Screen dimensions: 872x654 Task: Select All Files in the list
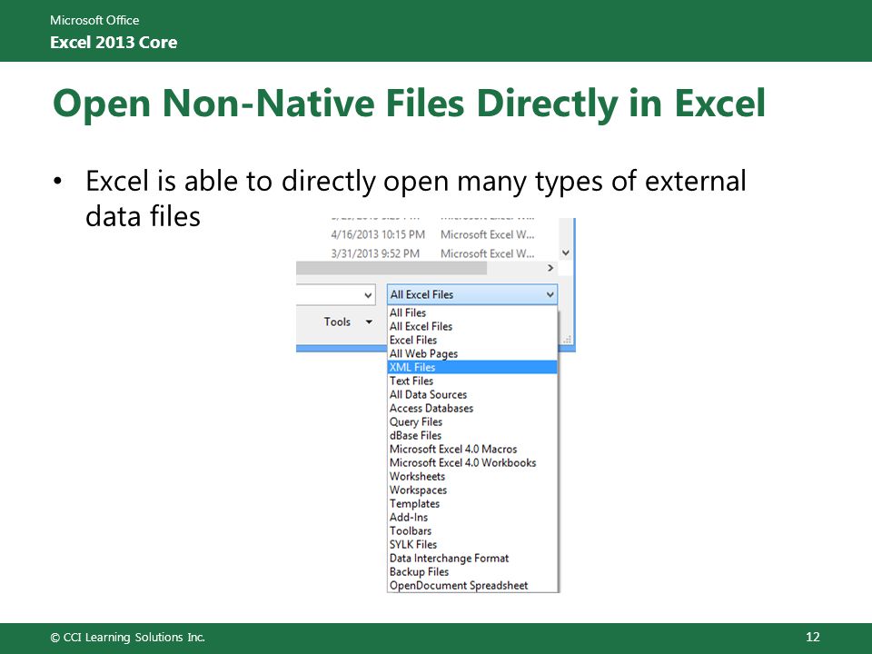pyautogui.click(x=472, y=312)
